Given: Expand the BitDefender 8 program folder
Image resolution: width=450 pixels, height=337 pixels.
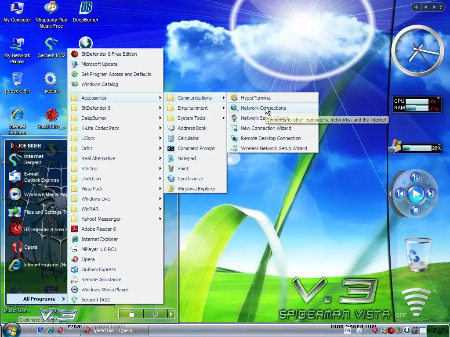Looking at the screenshot, I should tap(116, 108).
